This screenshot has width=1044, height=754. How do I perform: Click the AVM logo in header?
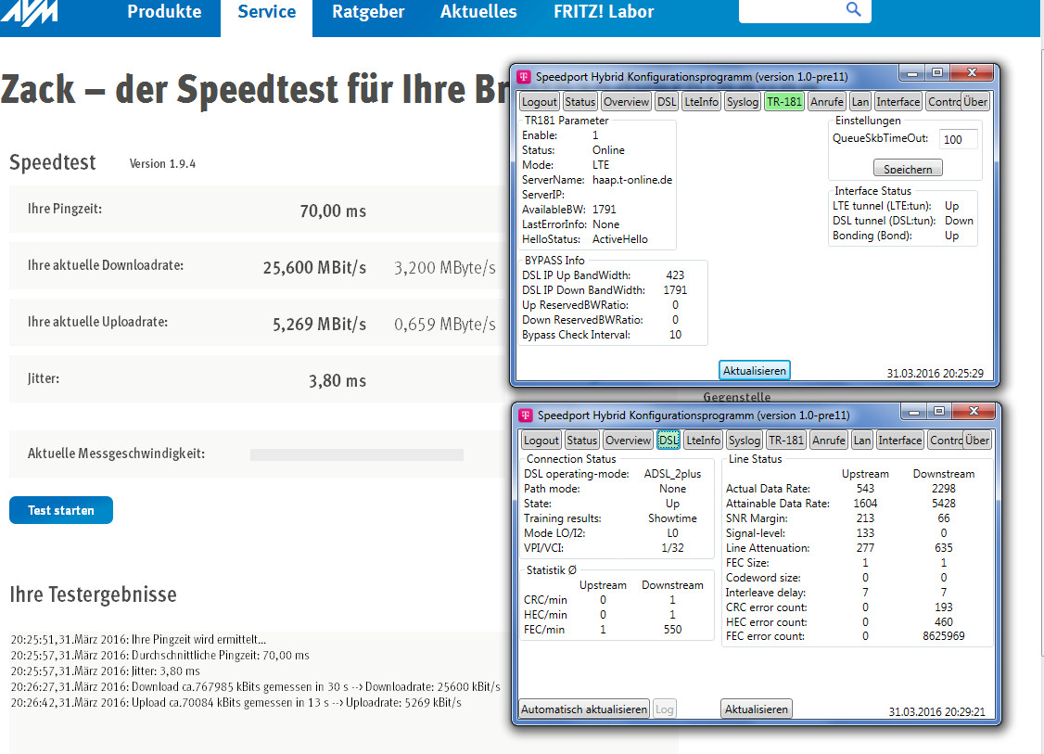(x=30, y=13)
